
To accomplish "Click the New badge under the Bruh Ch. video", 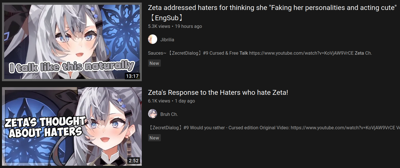I will (x=154, y=138).
